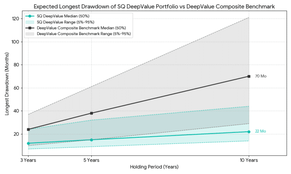
Task: Click the '120' y-axis tick label
Action: pos(16,18)
